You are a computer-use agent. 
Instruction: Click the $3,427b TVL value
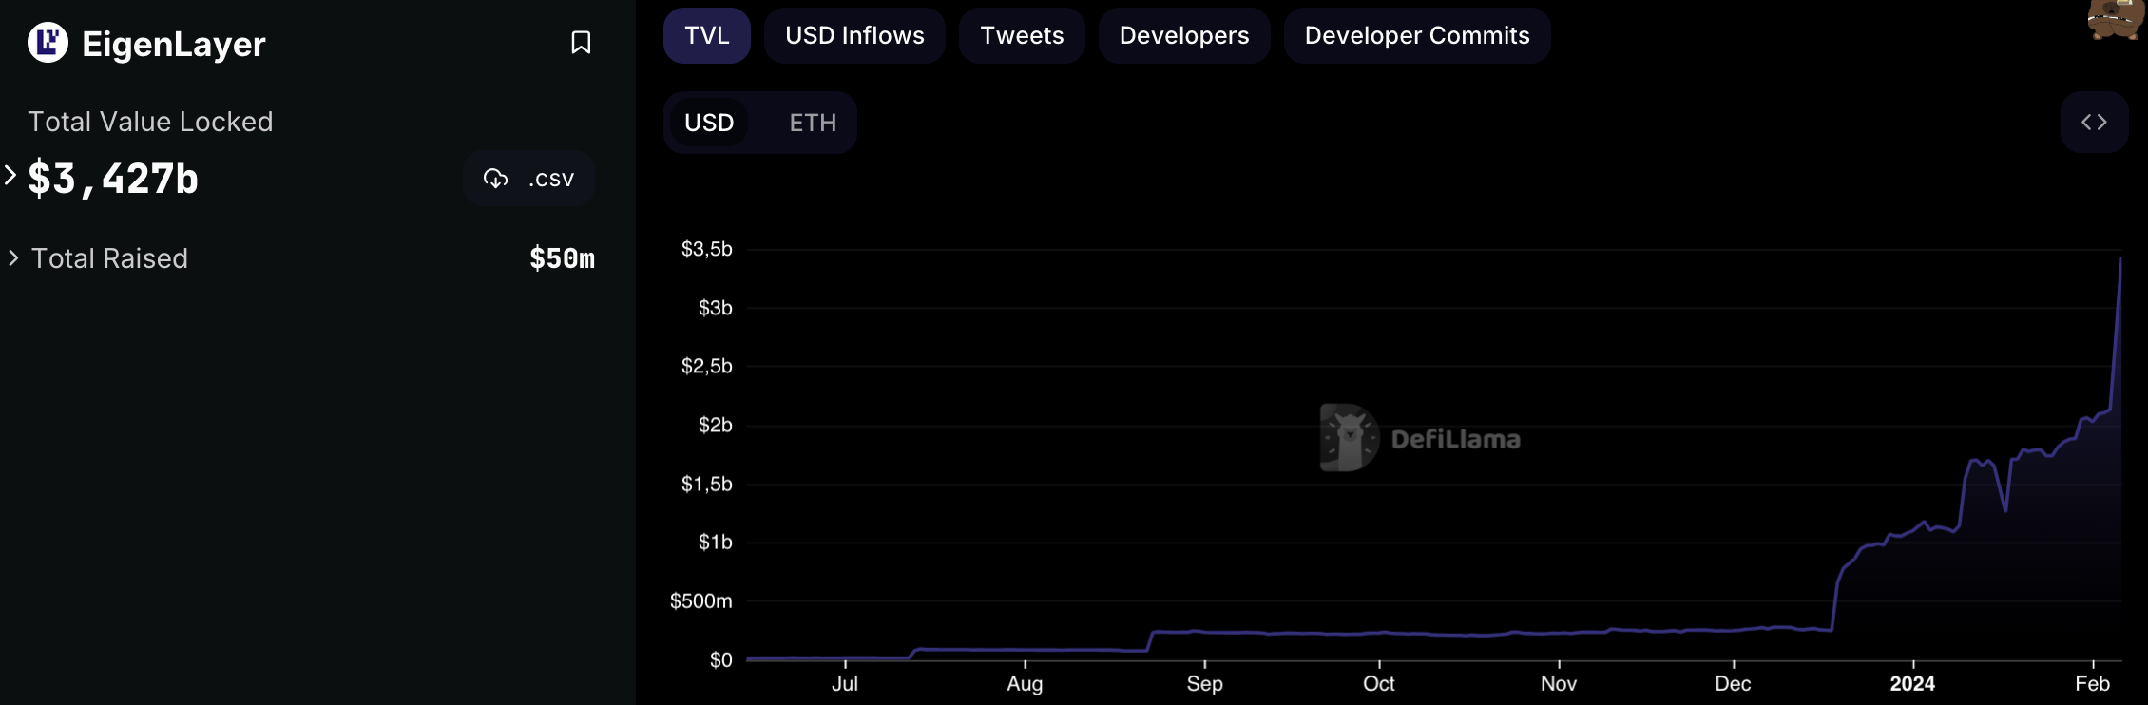coord(113,179)
